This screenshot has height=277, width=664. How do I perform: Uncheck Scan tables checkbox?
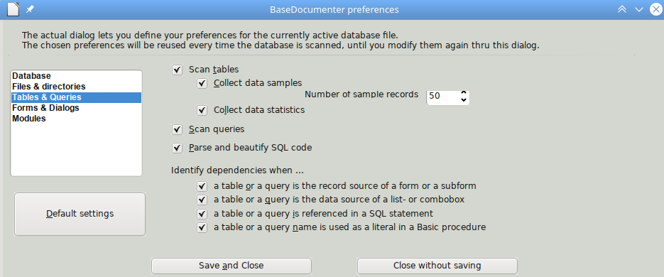click(x=177, y=70)
